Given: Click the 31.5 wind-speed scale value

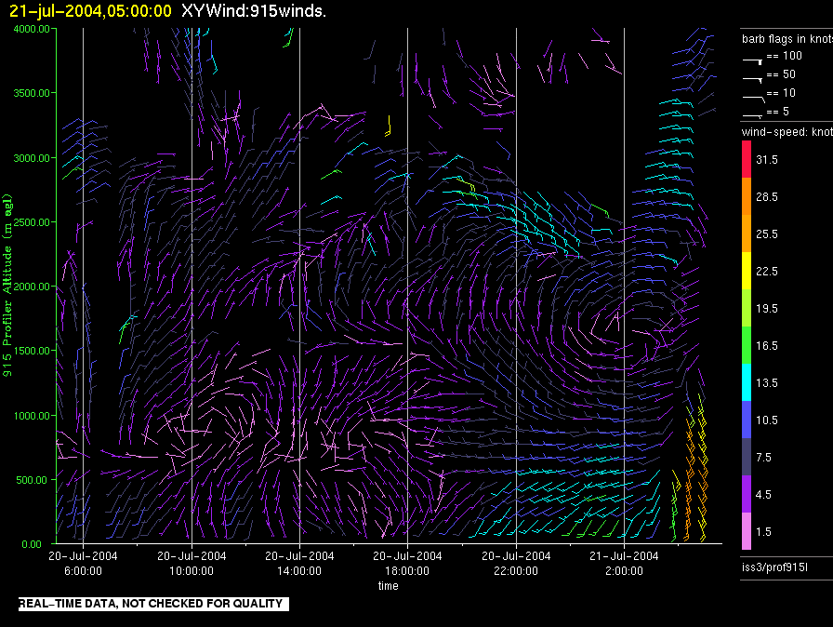Looking at the screenshot, I should click(767, 159).
